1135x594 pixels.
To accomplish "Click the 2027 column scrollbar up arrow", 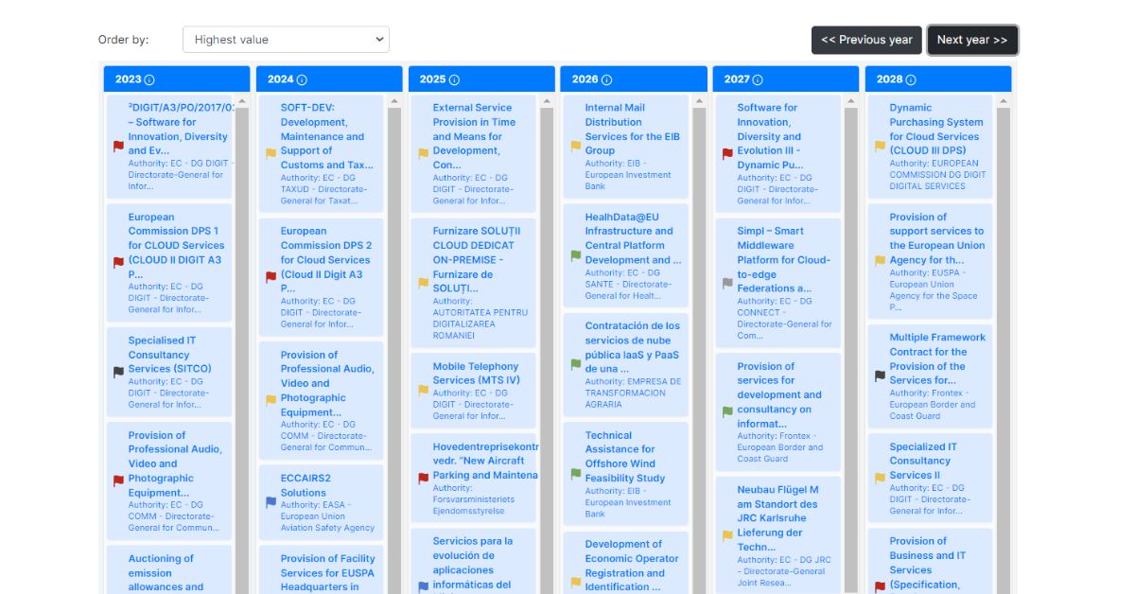I will tap(851, 101).
